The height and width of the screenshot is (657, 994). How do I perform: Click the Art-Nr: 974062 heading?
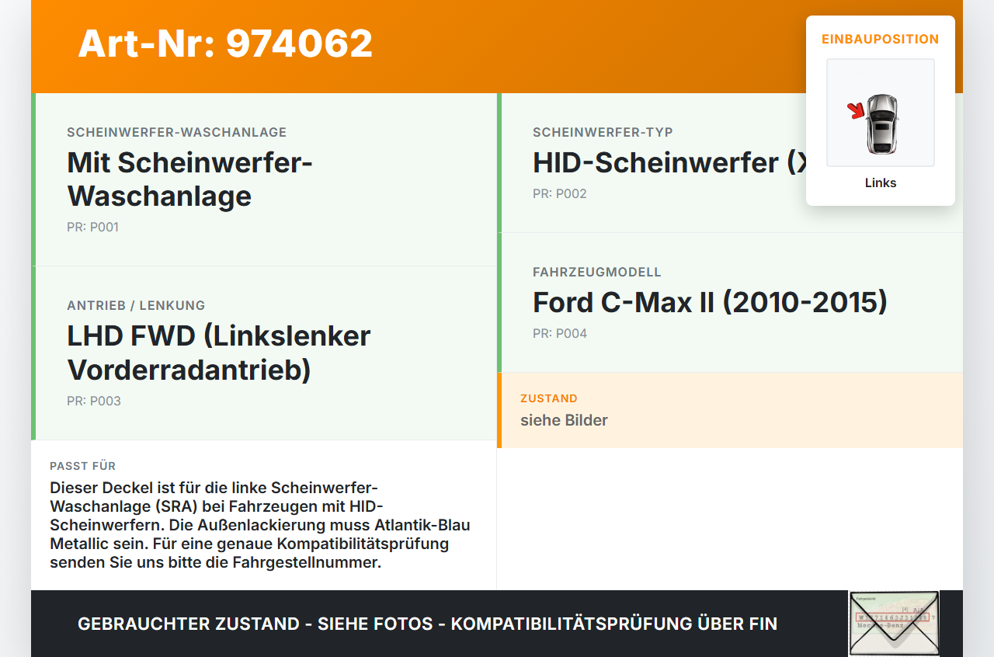(224, 43)
